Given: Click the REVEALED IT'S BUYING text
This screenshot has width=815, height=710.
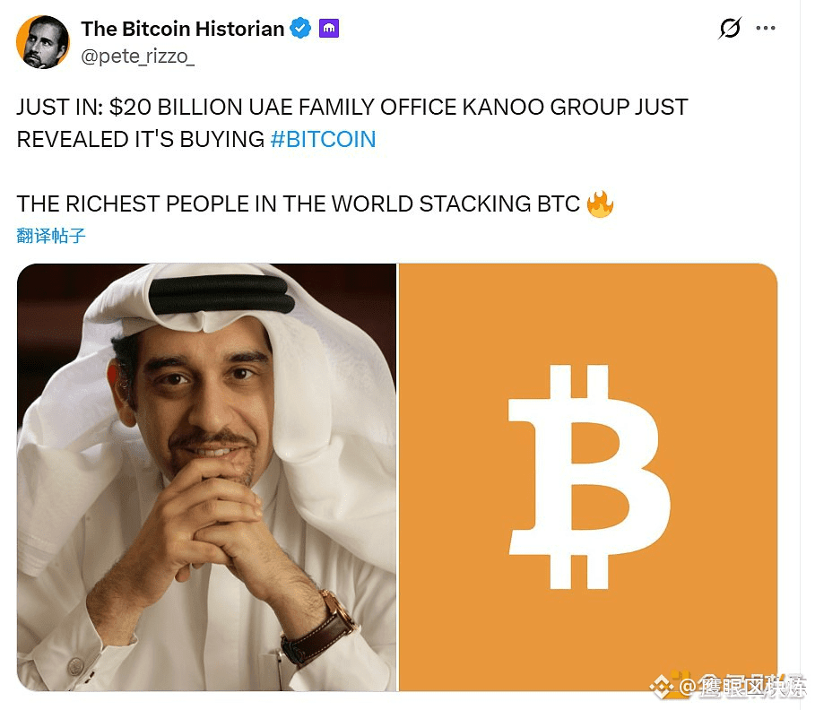Looking at the screenshot, I should coord(141,139).
